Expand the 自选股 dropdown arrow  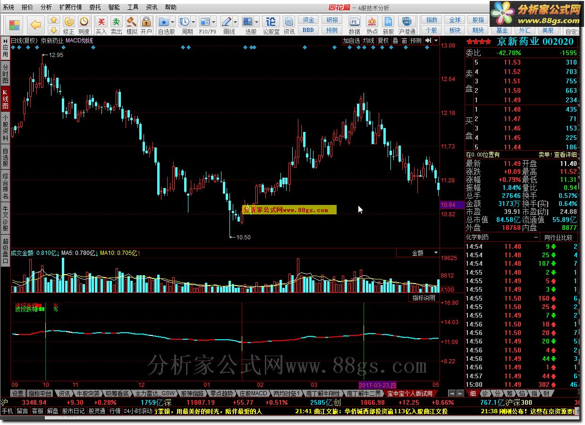pyautogui.click(x=173, y=22)
